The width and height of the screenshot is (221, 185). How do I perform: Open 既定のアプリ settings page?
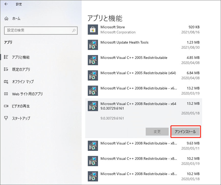tap(21, 70)
